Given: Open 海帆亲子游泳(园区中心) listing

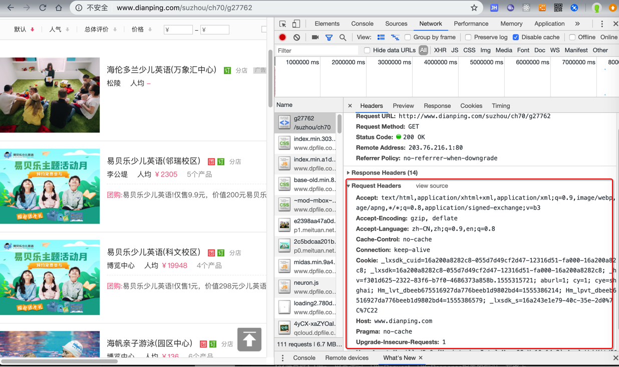Looking at the screenshot, I should tap(149, 343).
